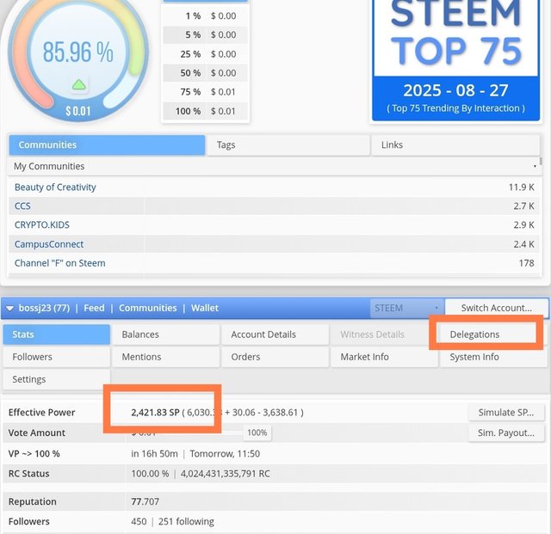Viewport: 551px width, 534px height.
Task: Click the Switch Account button
Action: point(496,308)
